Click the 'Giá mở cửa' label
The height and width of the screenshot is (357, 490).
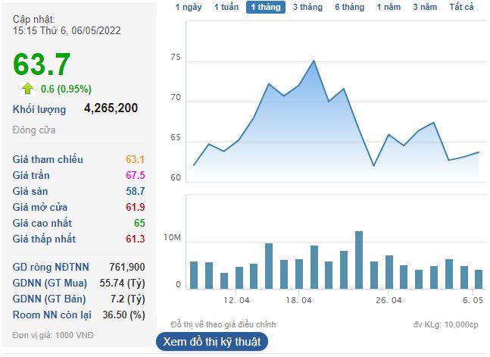point(40,207)
